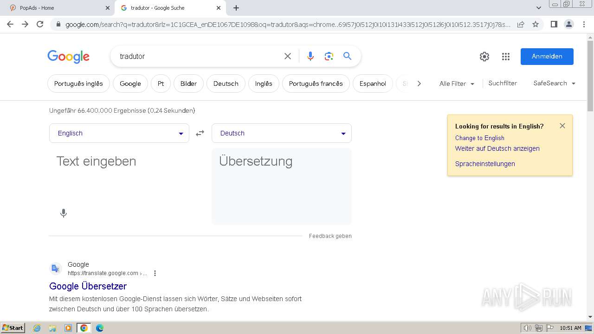Clear the search box text
This screenshot has height=334, width=594.
pos(288,56)
